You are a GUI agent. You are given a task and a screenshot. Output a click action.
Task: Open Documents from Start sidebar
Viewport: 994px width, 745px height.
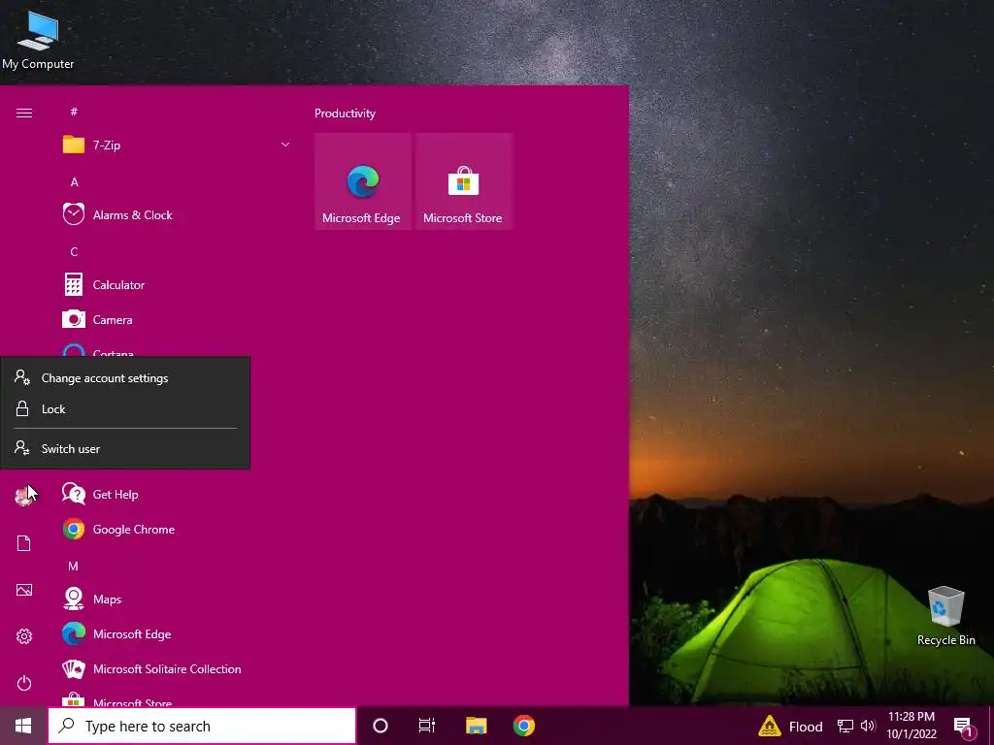[x=24, y=543]
